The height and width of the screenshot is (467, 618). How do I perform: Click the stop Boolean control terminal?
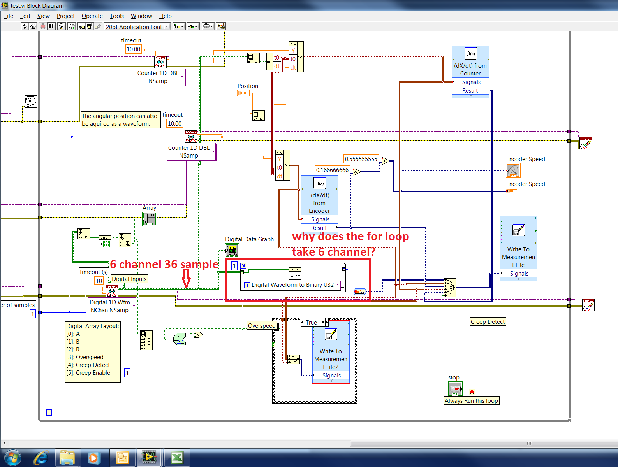(455, 389)
